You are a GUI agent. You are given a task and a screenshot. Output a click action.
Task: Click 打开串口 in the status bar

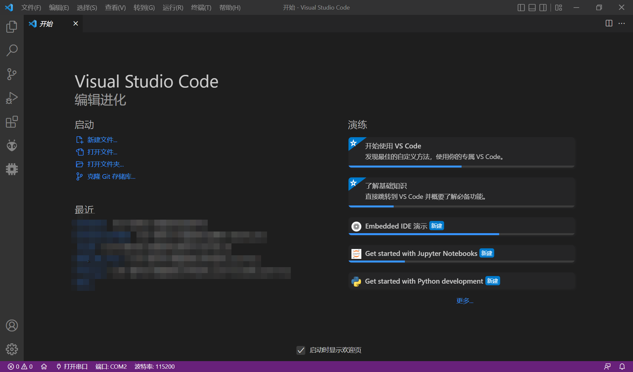click(72, 367)
